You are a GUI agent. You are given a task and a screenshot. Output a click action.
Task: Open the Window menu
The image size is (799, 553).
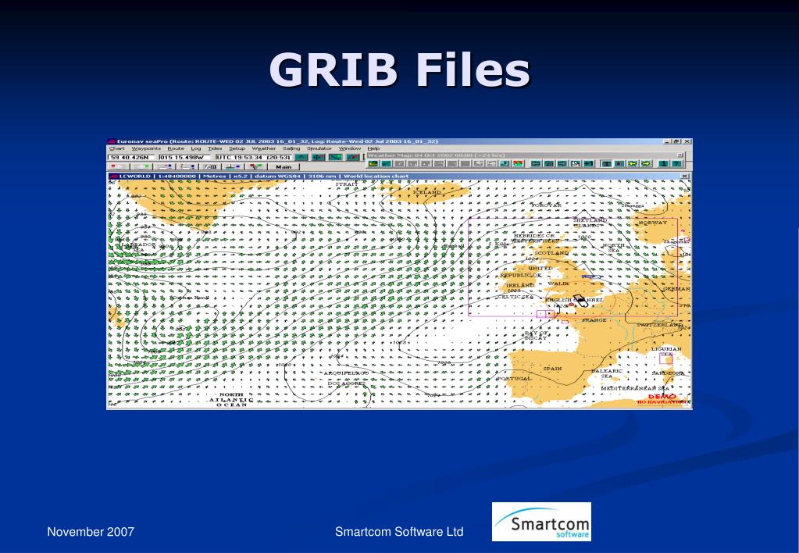350,148
